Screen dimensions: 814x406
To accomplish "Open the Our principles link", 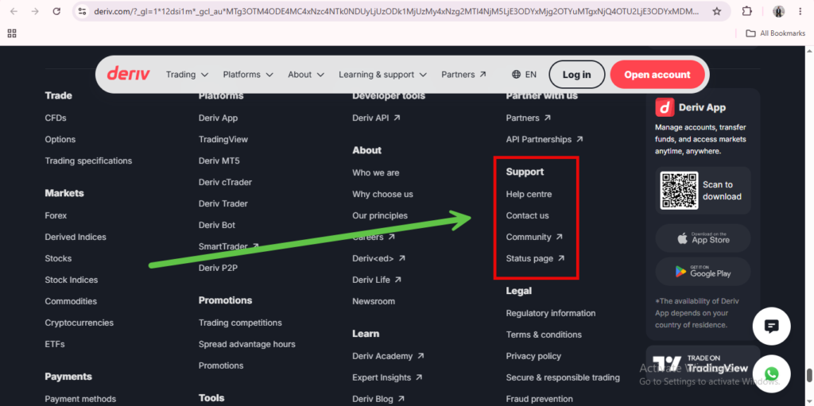I will click(x=380, y=215).
